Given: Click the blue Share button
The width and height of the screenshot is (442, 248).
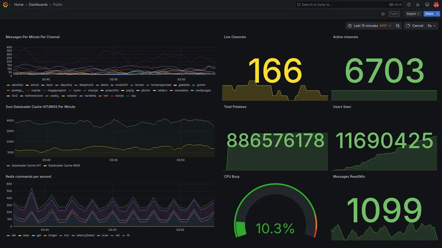Looking at the screenshot, I should pyautogui.click(x=429, y=14).
